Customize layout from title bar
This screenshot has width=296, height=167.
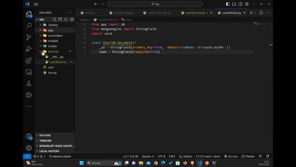(x=247, y=4)
